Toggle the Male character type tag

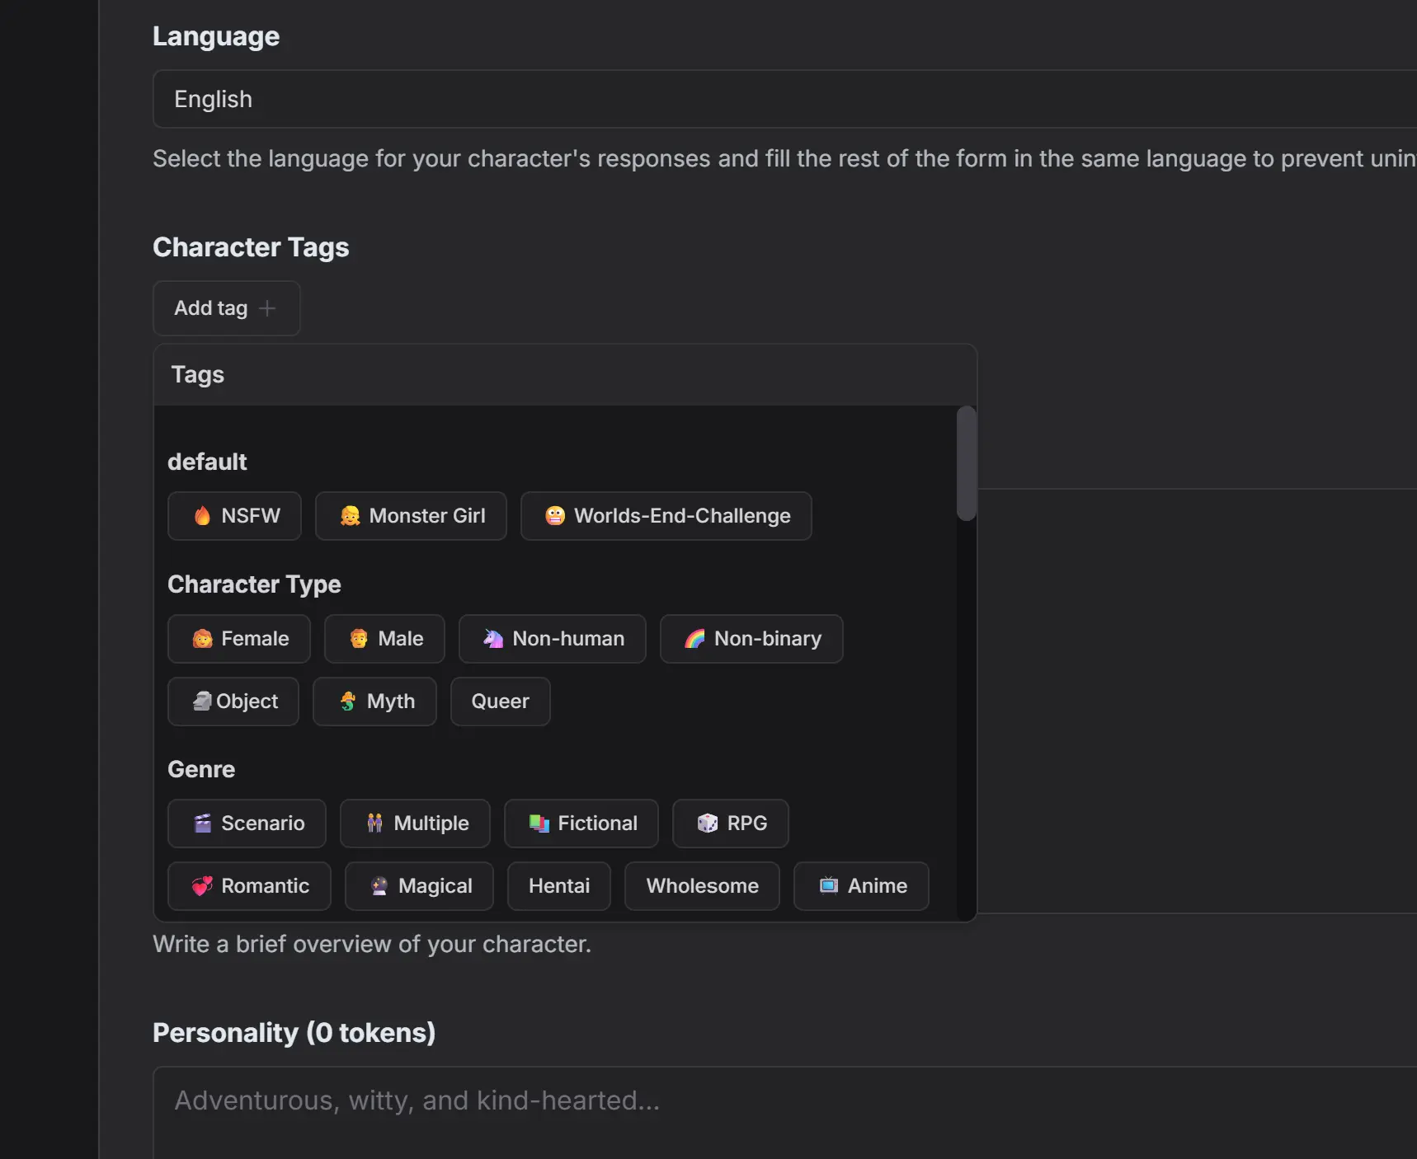point(384,639)
